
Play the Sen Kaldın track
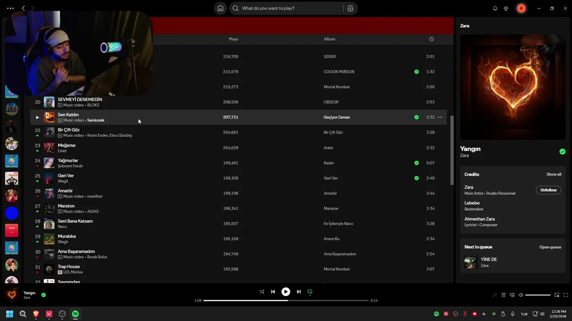coord(38,117)
